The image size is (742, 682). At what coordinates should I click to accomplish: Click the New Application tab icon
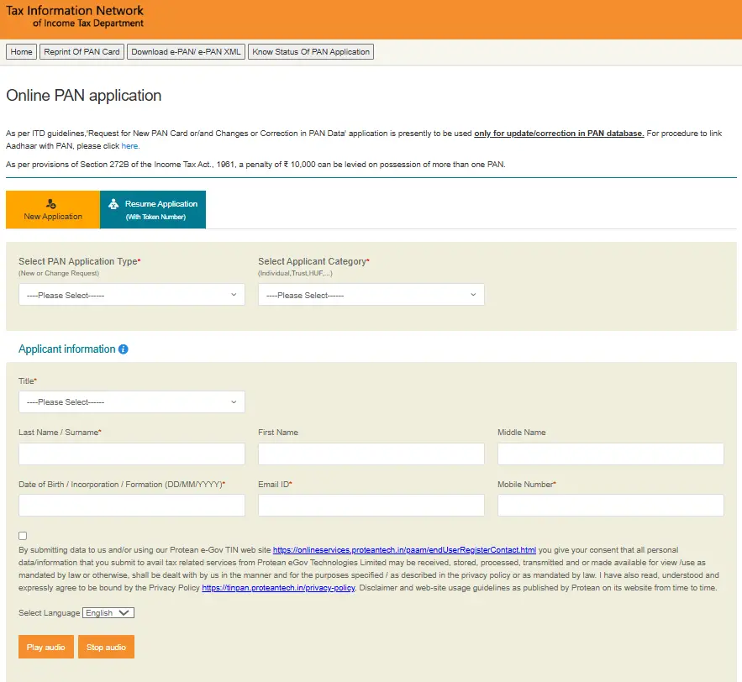[x=52, y=203]
